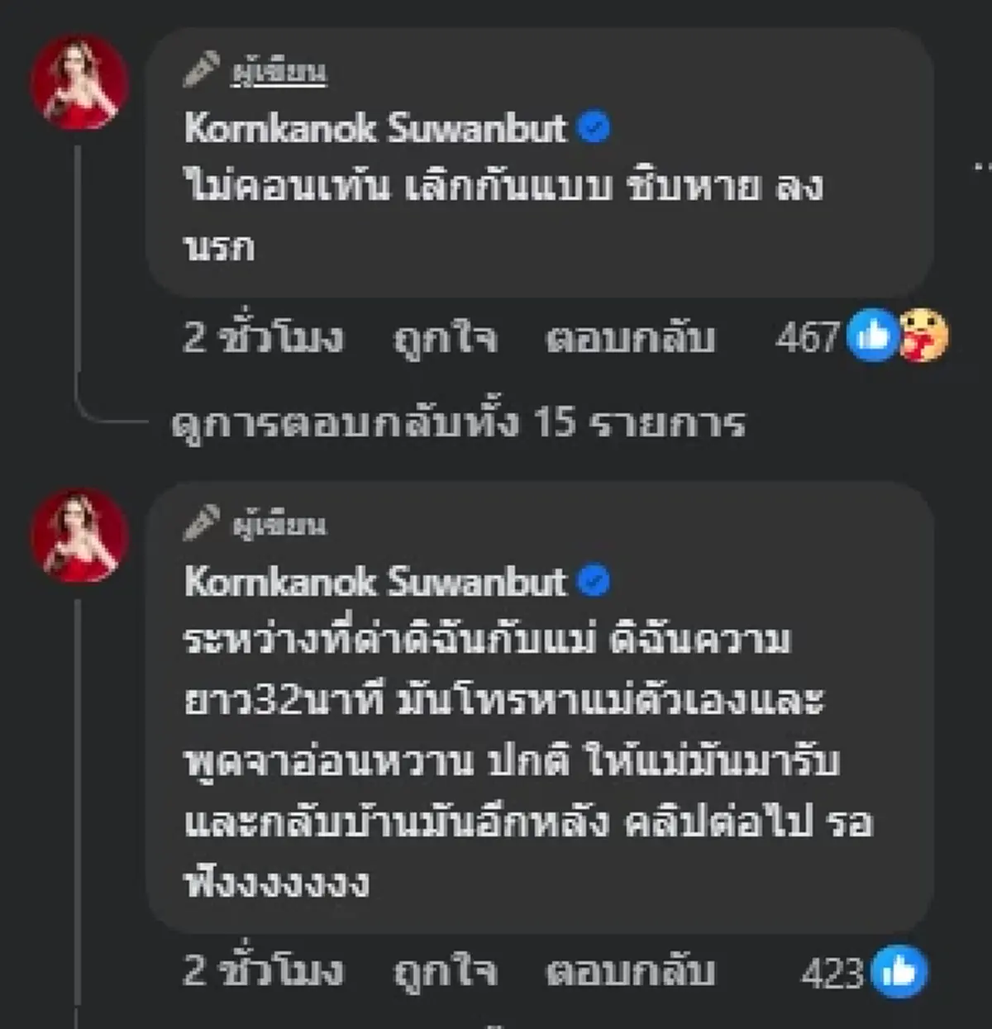Click ตอบกลับ under the first comment
Viewport: 992px width, 1029px height.
(x=631, y=336)
